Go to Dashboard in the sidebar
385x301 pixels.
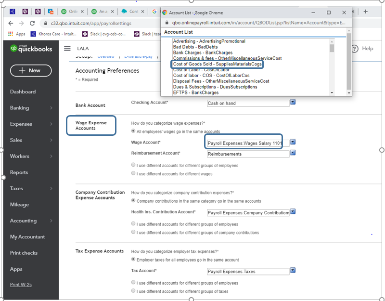pos(23,92)
